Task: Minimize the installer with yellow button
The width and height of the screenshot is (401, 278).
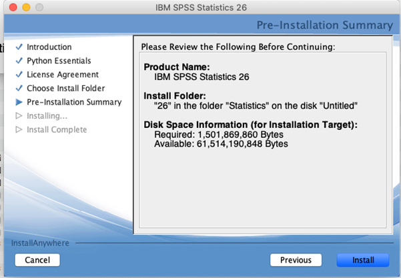Action: coord(26,7)
